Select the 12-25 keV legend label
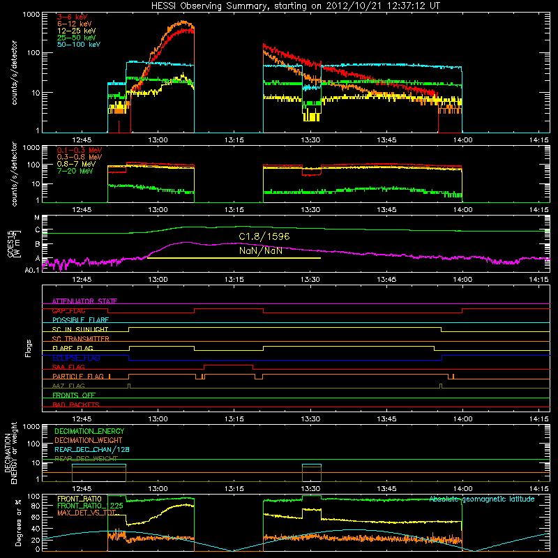Screen dimensions: 558x558 click(77, 31)
